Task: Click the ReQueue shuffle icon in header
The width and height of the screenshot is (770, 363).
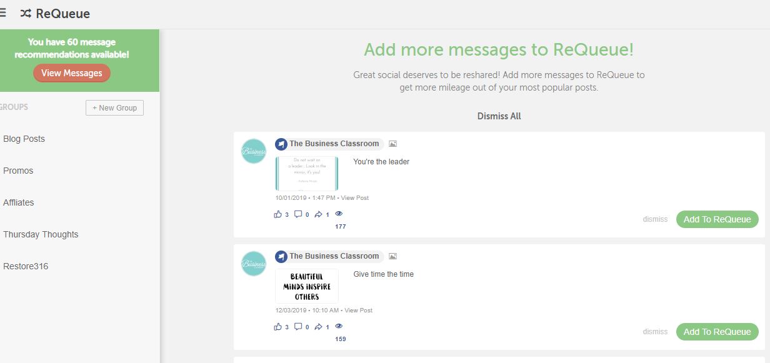Action: pos(26,13)
